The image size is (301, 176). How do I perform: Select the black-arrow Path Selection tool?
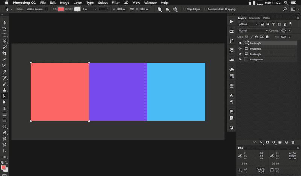(5, 102)
